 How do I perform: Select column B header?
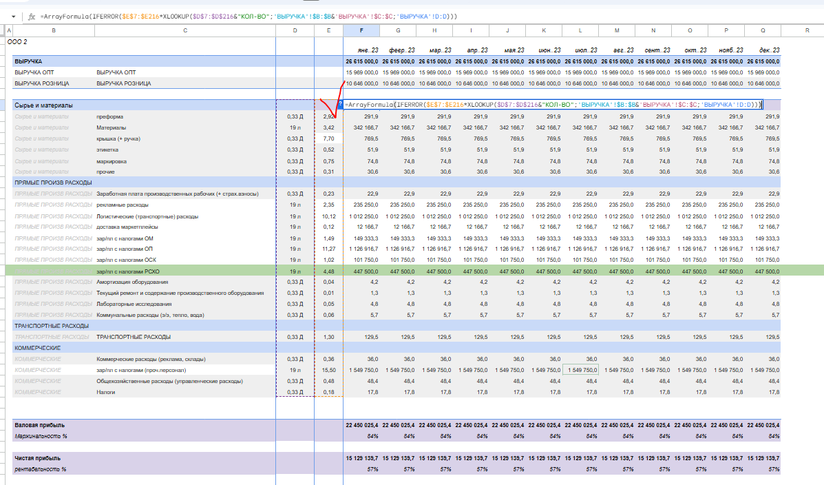tap(54, 30)
